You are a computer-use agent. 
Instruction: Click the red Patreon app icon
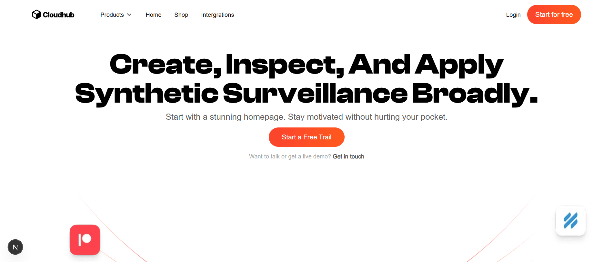[85, 240]
